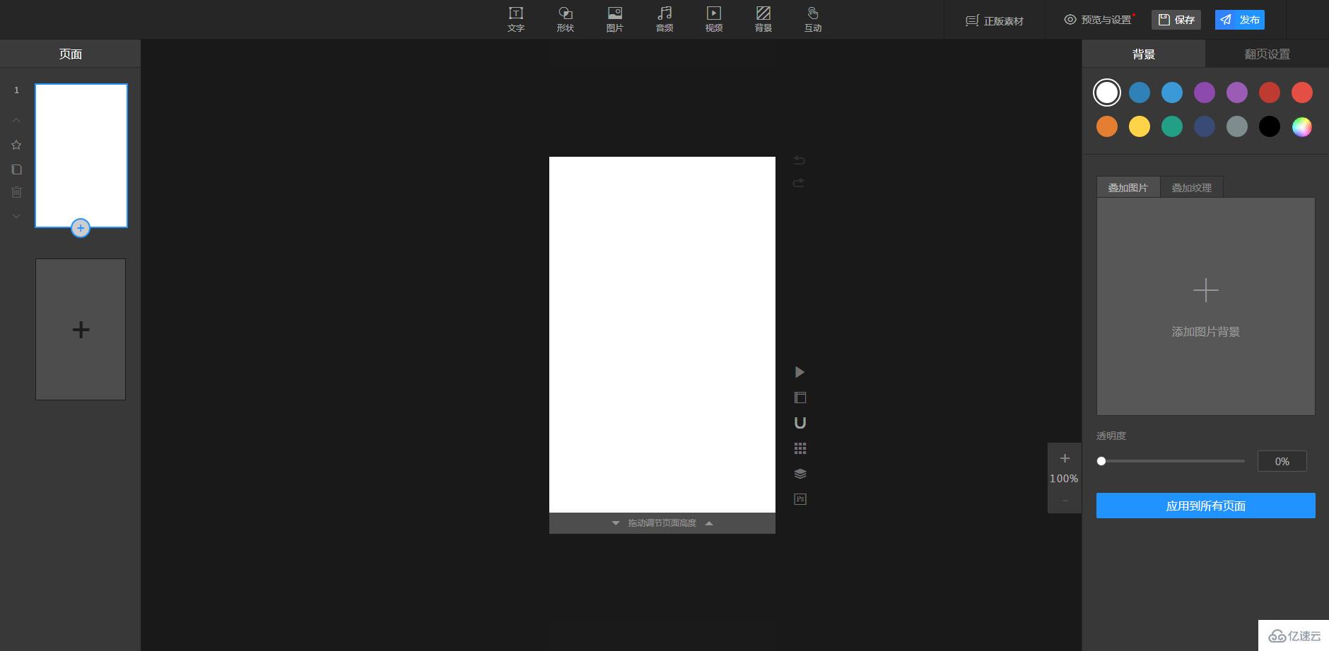Zoom out with the minus button
The width and height of the screenshot is (1329, 651).
(x=1065, y=501)
